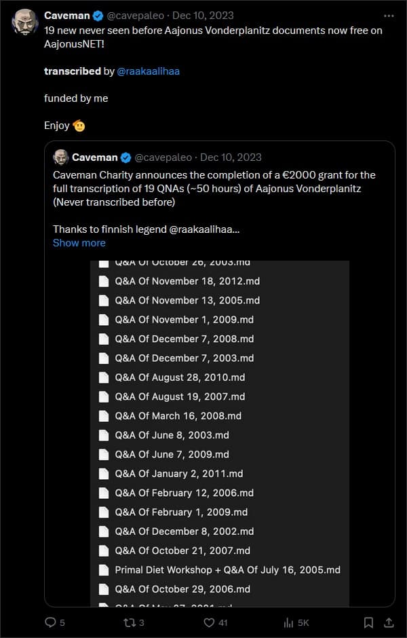Click the reply speech bubble icon
Viewport: 407px width, 638px height.
50,622
